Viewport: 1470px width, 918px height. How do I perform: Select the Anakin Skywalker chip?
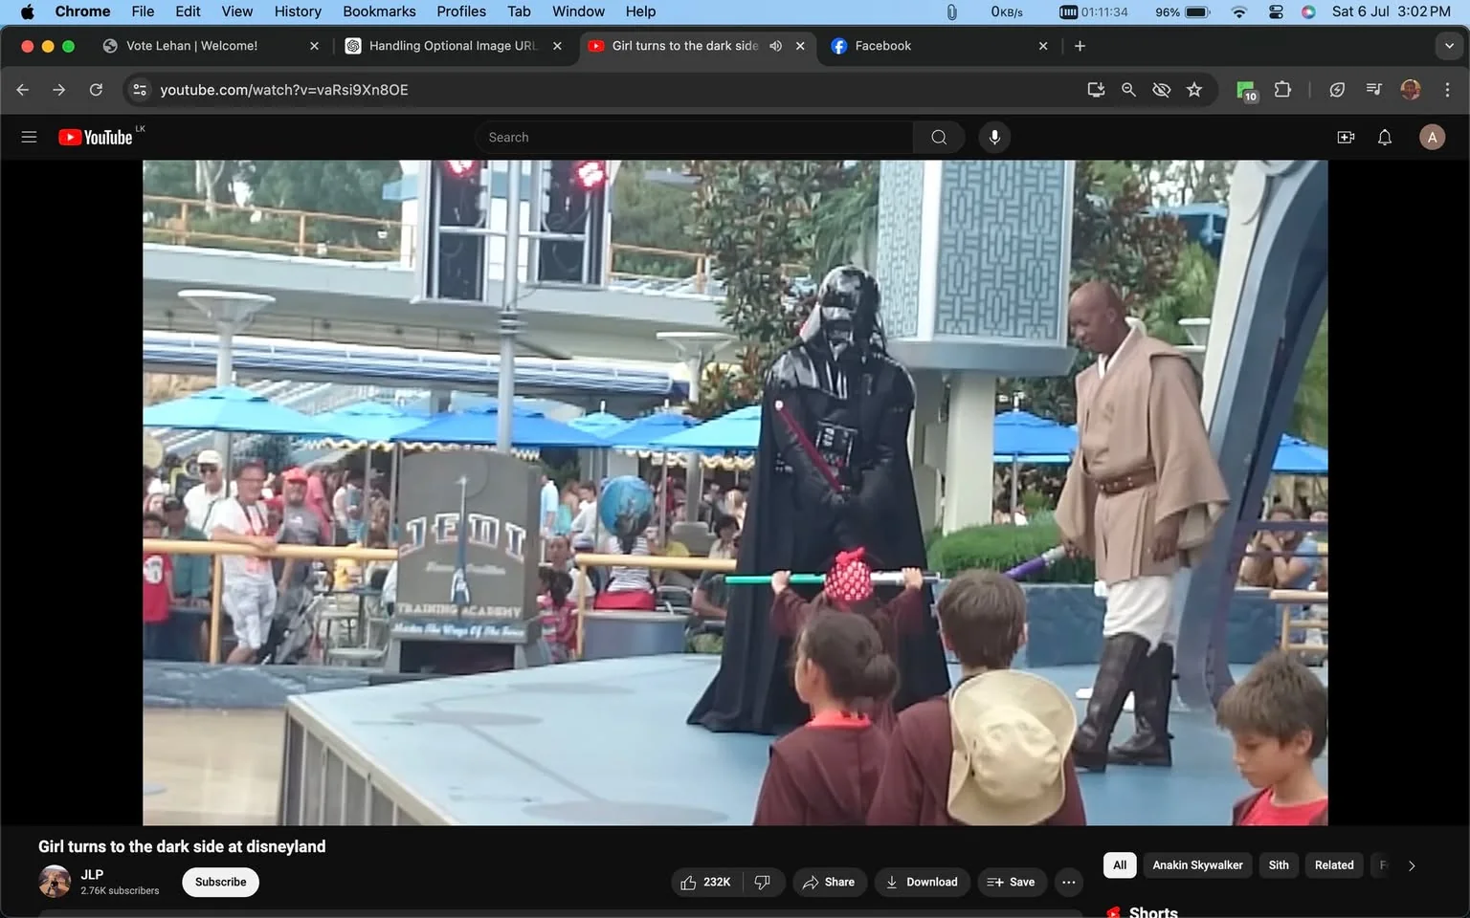(1197, 865)
